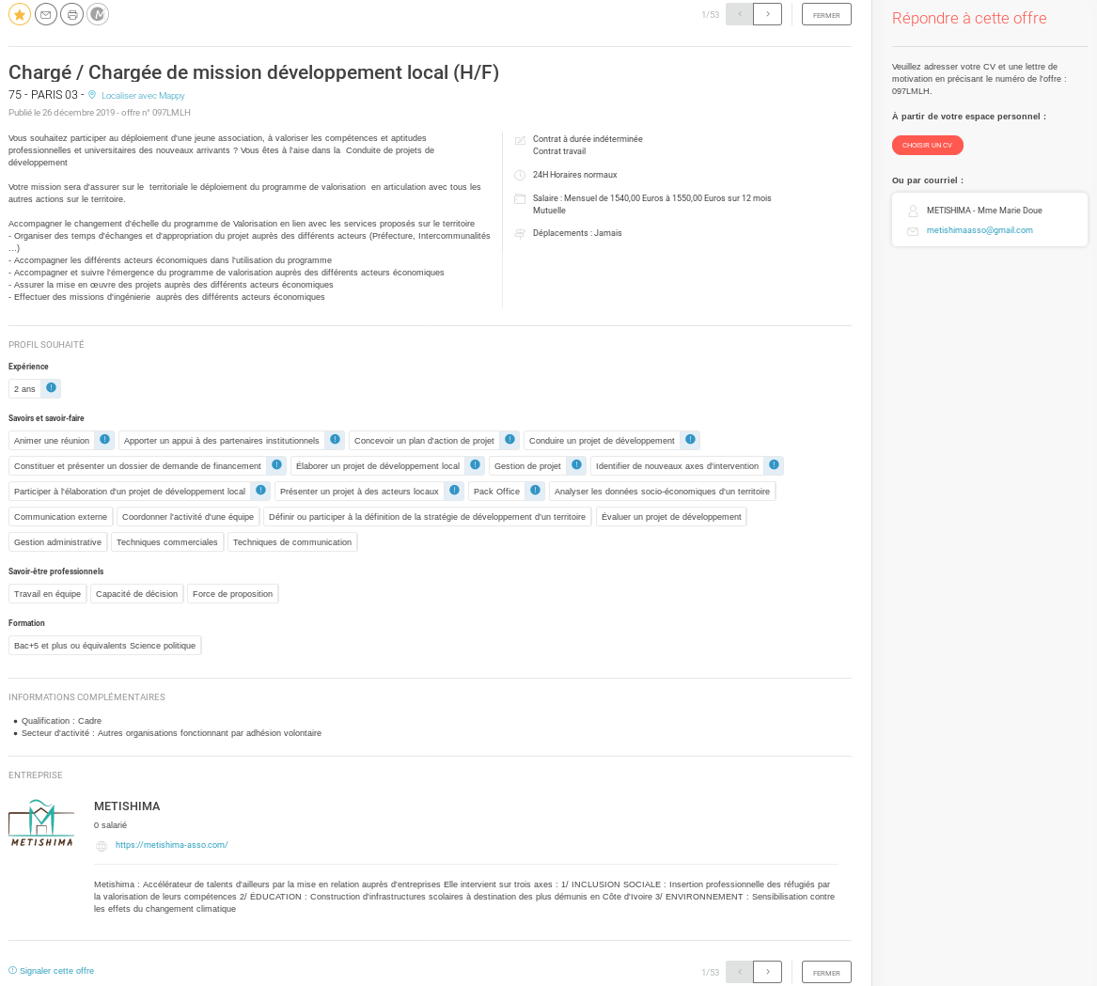
Task: Click the info icon beside "Gestion de projet"
Action: coord(576,465)
